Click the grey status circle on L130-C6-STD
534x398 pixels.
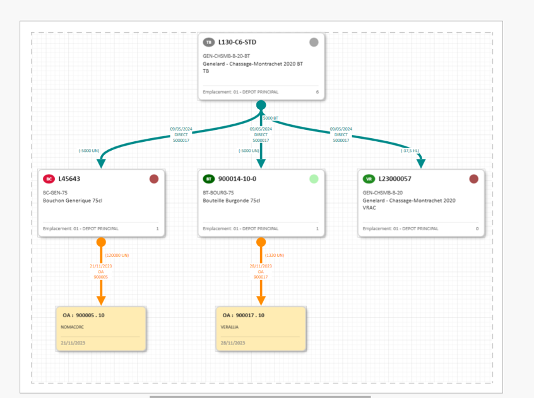pos(314,42)
